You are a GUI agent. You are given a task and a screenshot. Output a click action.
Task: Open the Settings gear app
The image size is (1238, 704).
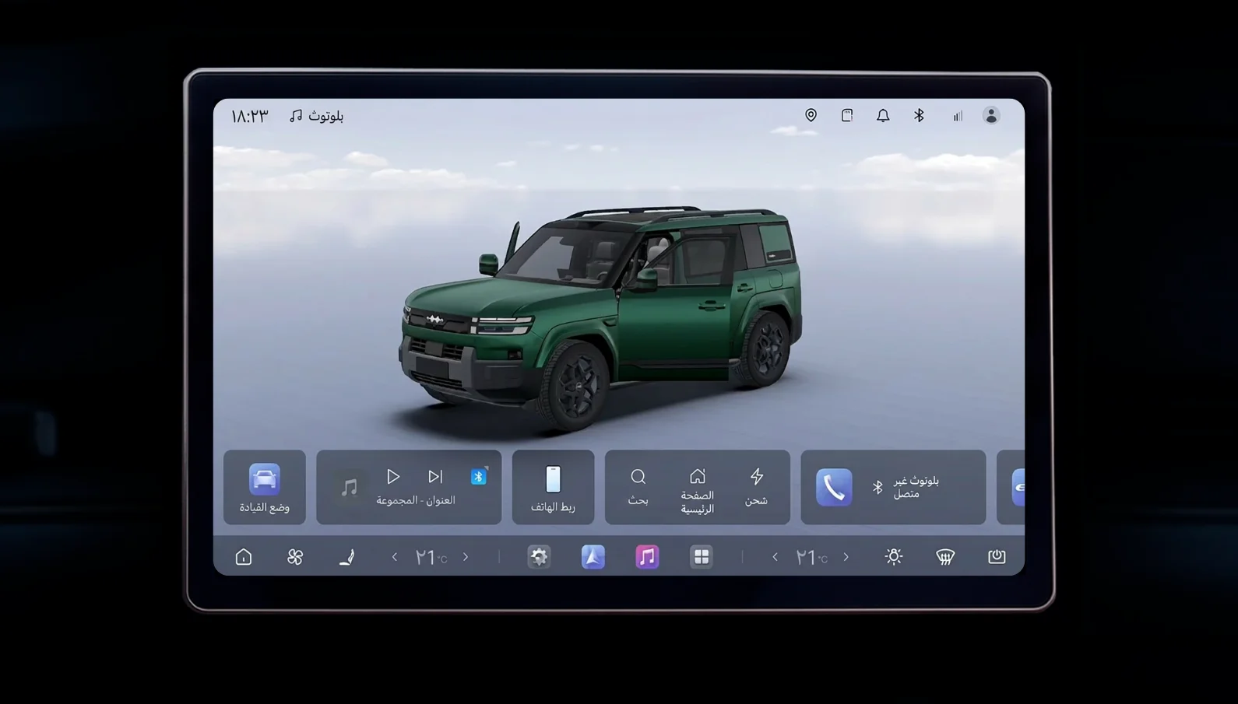(539, 557)
